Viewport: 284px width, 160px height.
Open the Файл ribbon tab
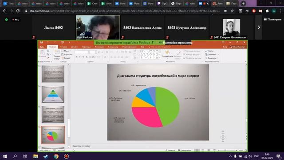(x=42, y=47)
